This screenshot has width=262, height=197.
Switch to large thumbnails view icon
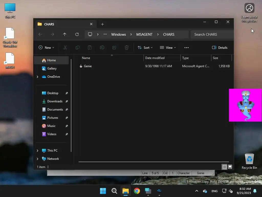230,167
